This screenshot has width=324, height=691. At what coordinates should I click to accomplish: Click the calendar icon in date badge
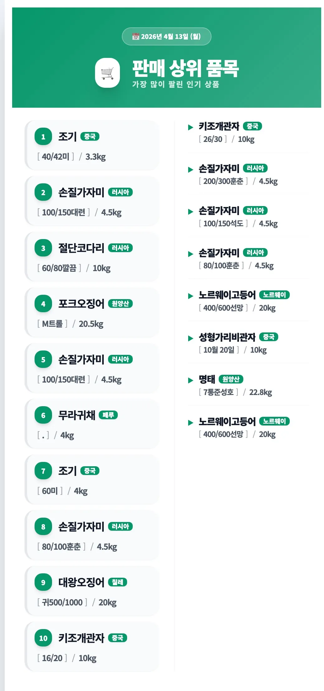click(136, 36)
